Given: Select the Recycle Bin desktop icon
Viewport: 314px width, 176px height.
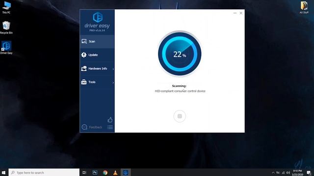Looking at the screenshot, I should click(x=6, y=27).
